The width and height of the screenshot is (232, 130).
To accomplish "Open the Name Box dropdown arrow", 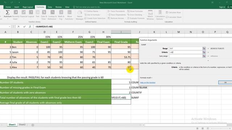I will [x=9, y=26].
